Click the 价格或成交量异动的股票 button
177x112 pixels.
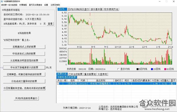24,81
